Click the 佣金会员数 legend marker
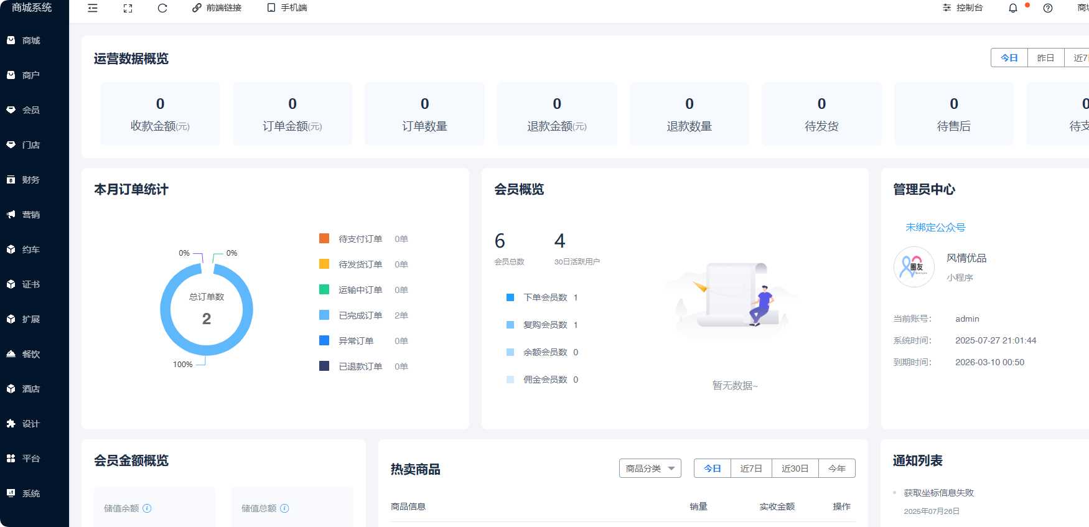 [x=510, y=380]
